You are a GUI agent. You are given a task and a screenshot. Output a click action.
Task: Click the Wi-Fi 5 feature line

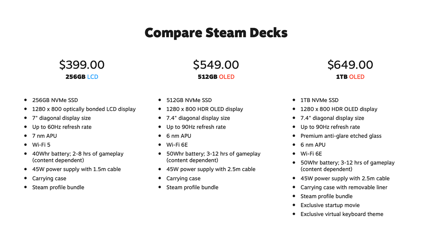(x=42, y=145)
